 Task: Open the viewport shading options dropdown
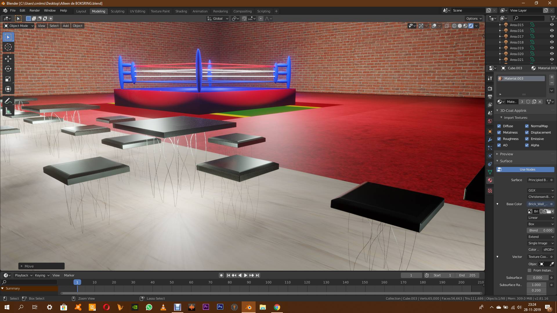[x=476, y=26]
